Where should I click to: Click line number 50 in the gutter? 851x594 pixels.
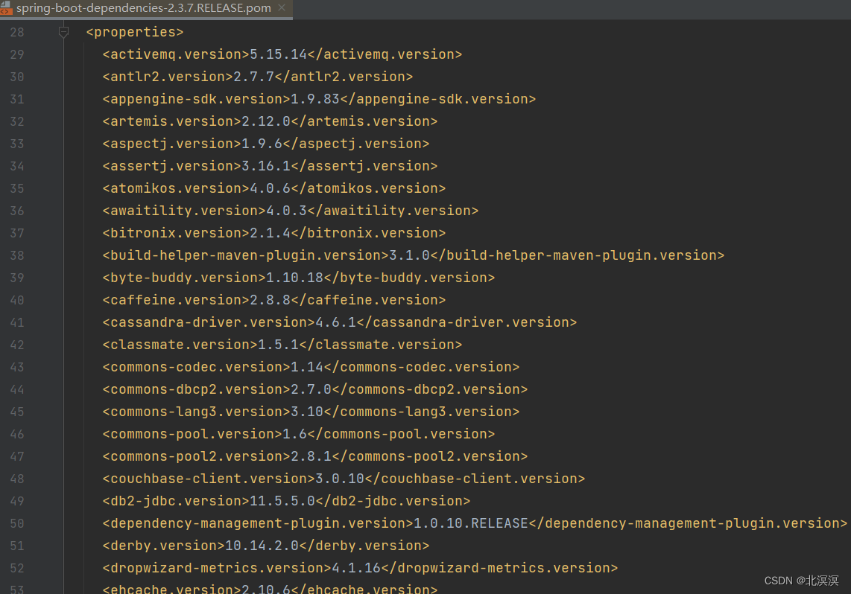click(x=17, y=523)
